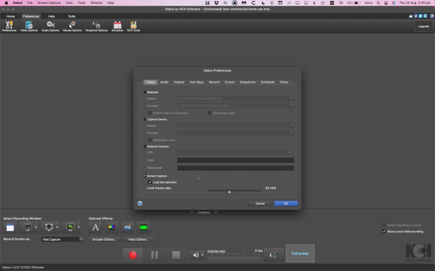Enable Center recording on cursor

[x=384, y=225]
